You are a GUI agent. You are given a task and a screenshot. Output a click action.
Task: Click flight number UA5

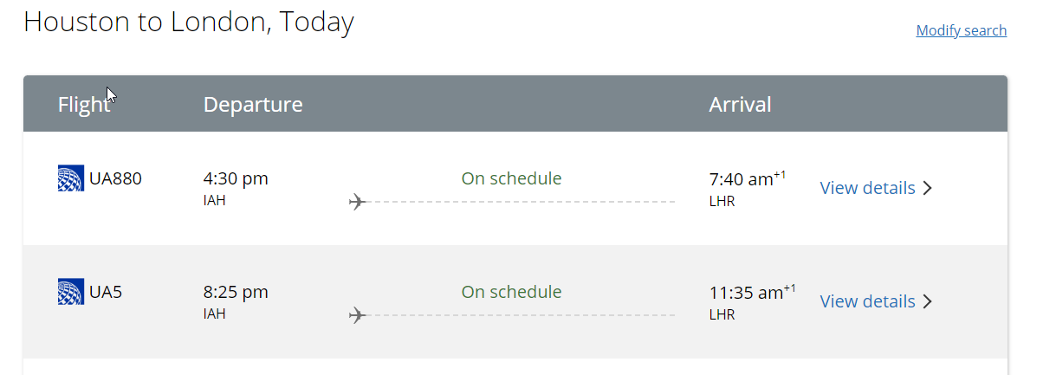106,292
